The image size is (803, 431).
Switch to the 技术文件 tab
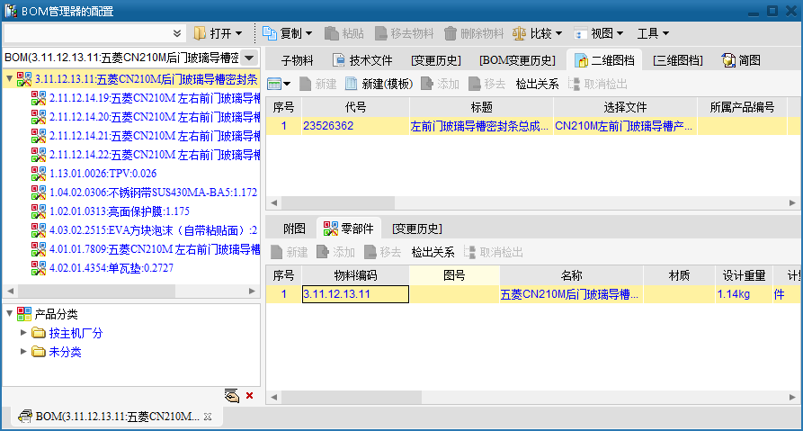tap(362, 60)
